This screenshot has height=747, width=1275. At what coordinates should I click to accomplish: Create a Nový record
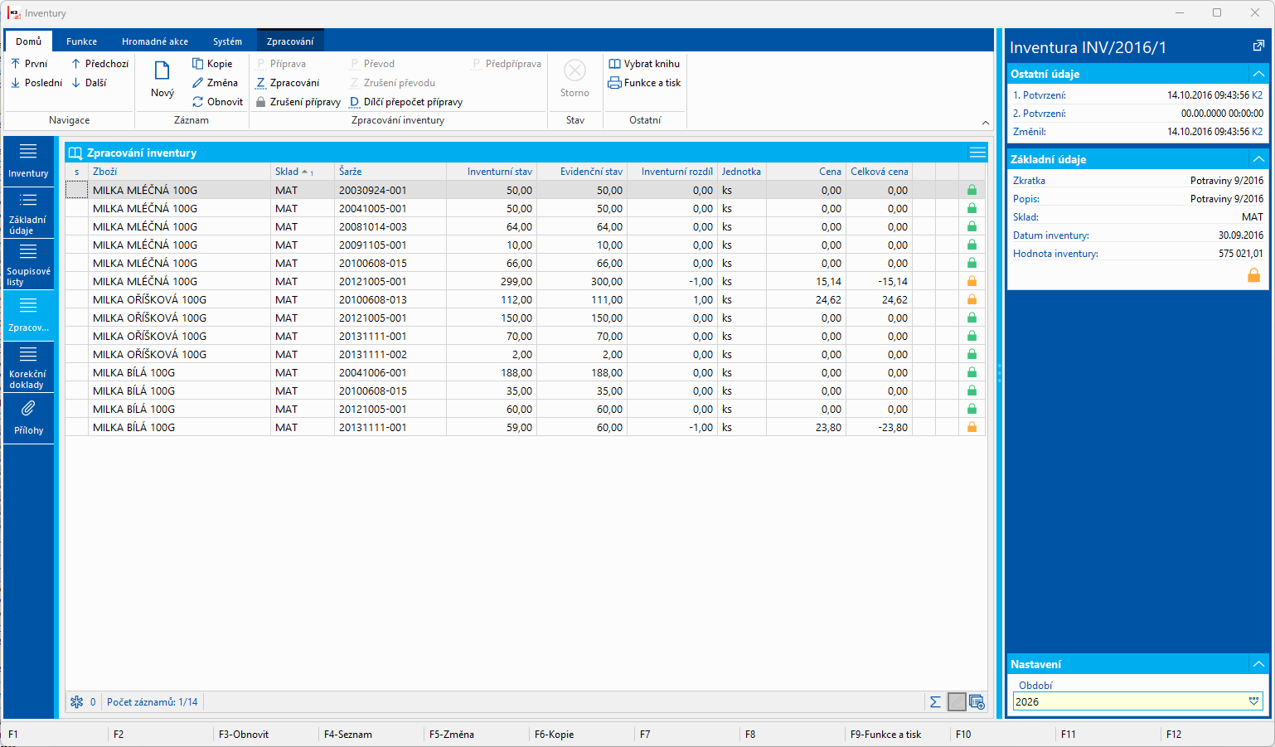[162, 80]
